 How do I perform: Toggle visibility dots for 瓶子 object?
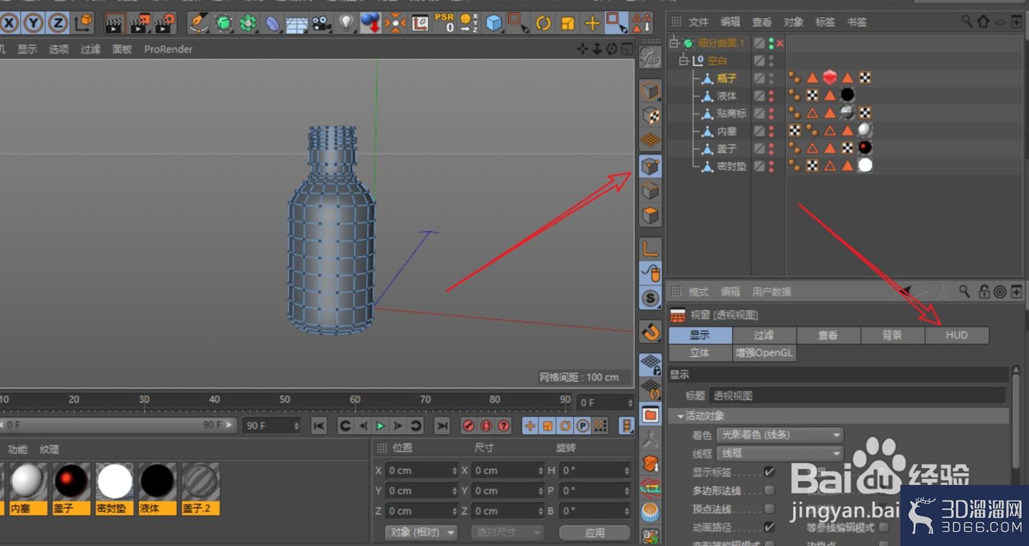(771, 78)
